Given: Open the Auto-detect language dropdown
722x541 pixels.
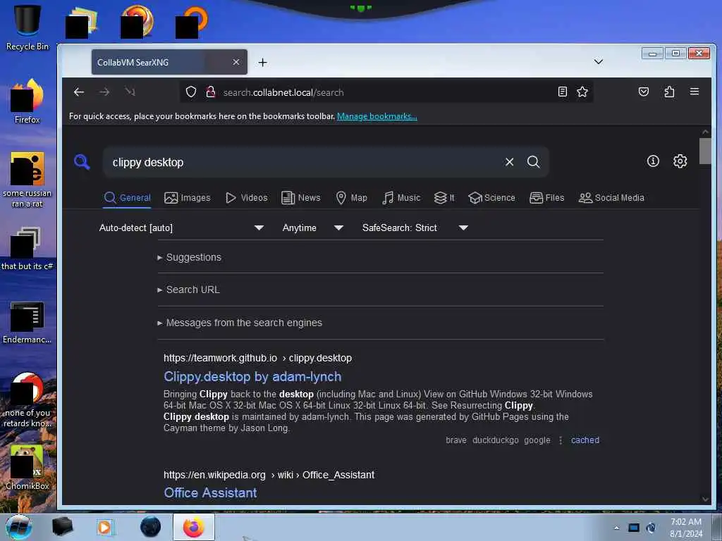Looking at the screenshot, I should click(181, 228).
